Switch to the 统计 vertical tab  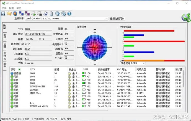click(x=5, y=36)
